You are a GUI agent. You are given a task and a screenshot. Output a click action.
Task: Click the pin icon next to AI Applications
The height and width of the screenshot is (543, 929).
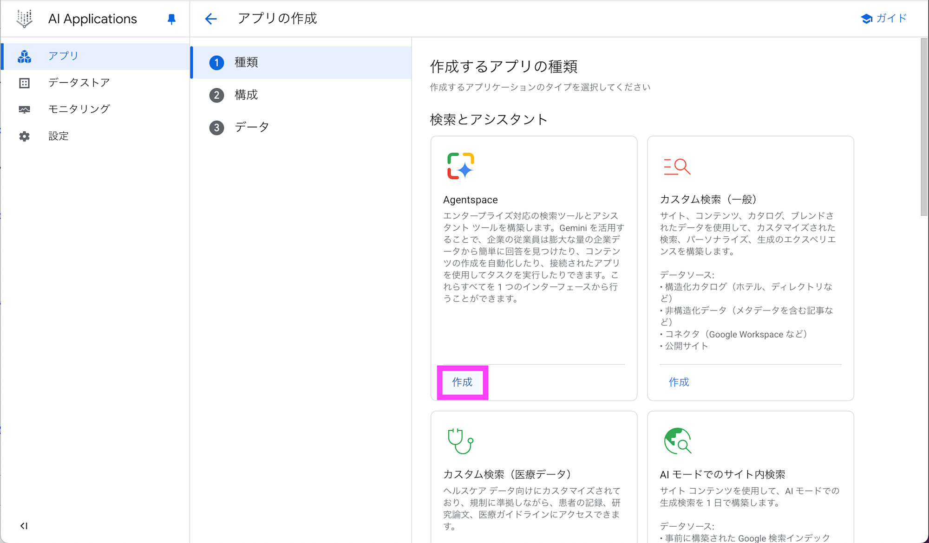[x=171, y=19]
